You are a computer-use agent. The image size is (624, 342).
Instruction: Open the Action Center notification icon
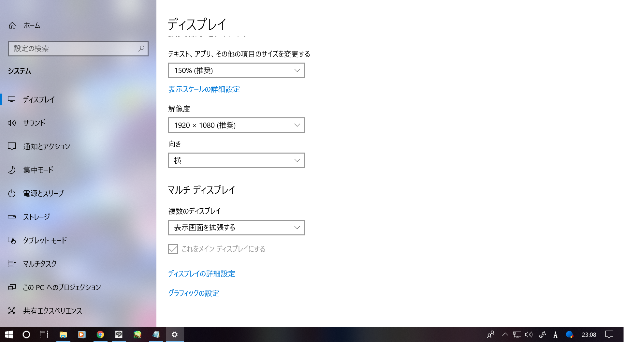[x=609, y=335]
